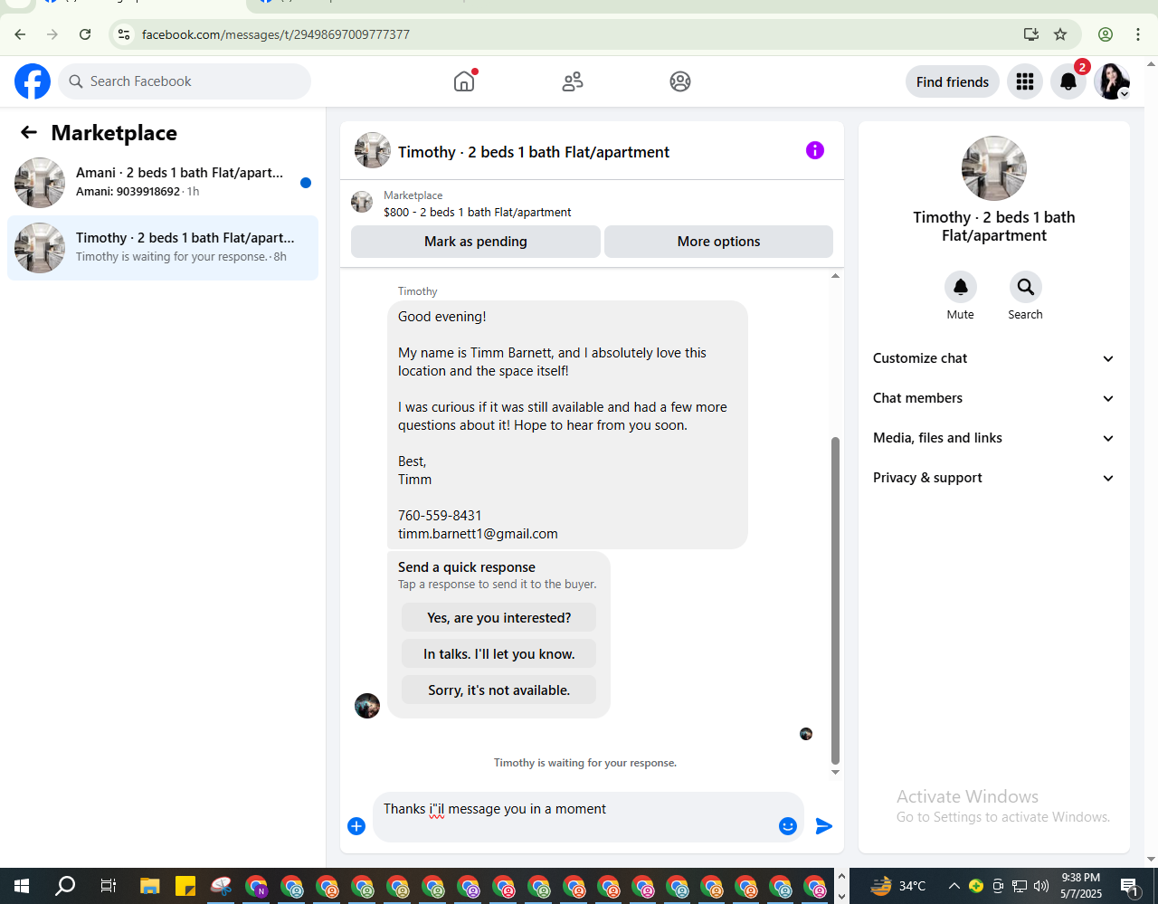1158x904 pixels.
Task: Expand Chat members section
Action: coord(993,398)
